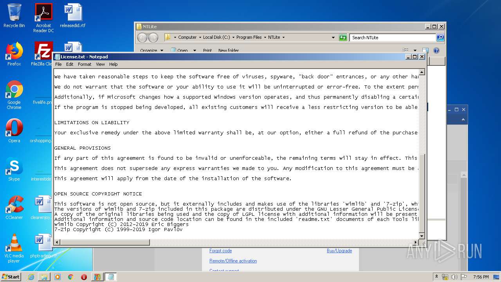
Task: Switch to Explorer taskbar button
Action: (44, 277)
